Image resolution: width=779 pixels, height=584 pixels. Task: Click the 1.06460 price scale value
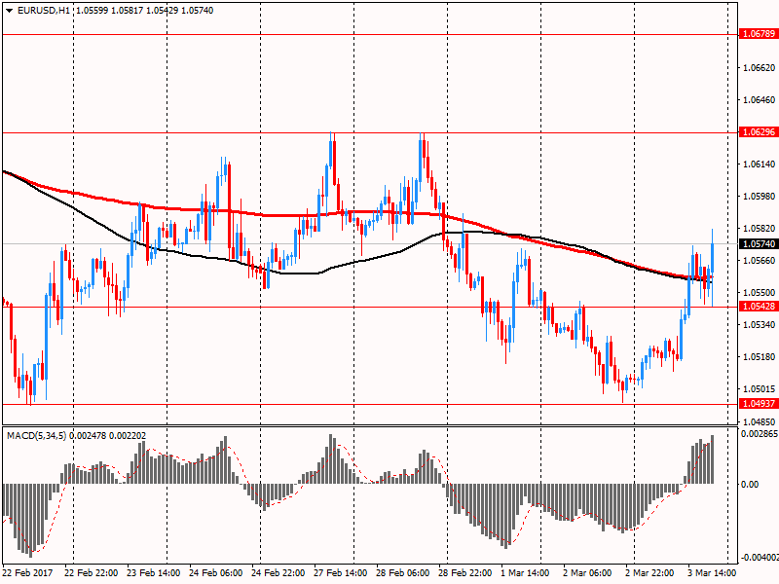(760, 100)
